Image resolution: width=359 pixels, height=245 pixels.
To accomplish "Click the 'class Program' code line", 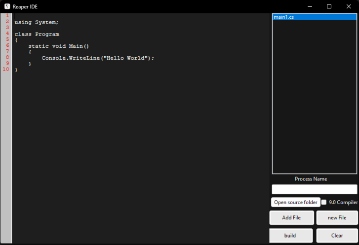I will tap(37, 34).
